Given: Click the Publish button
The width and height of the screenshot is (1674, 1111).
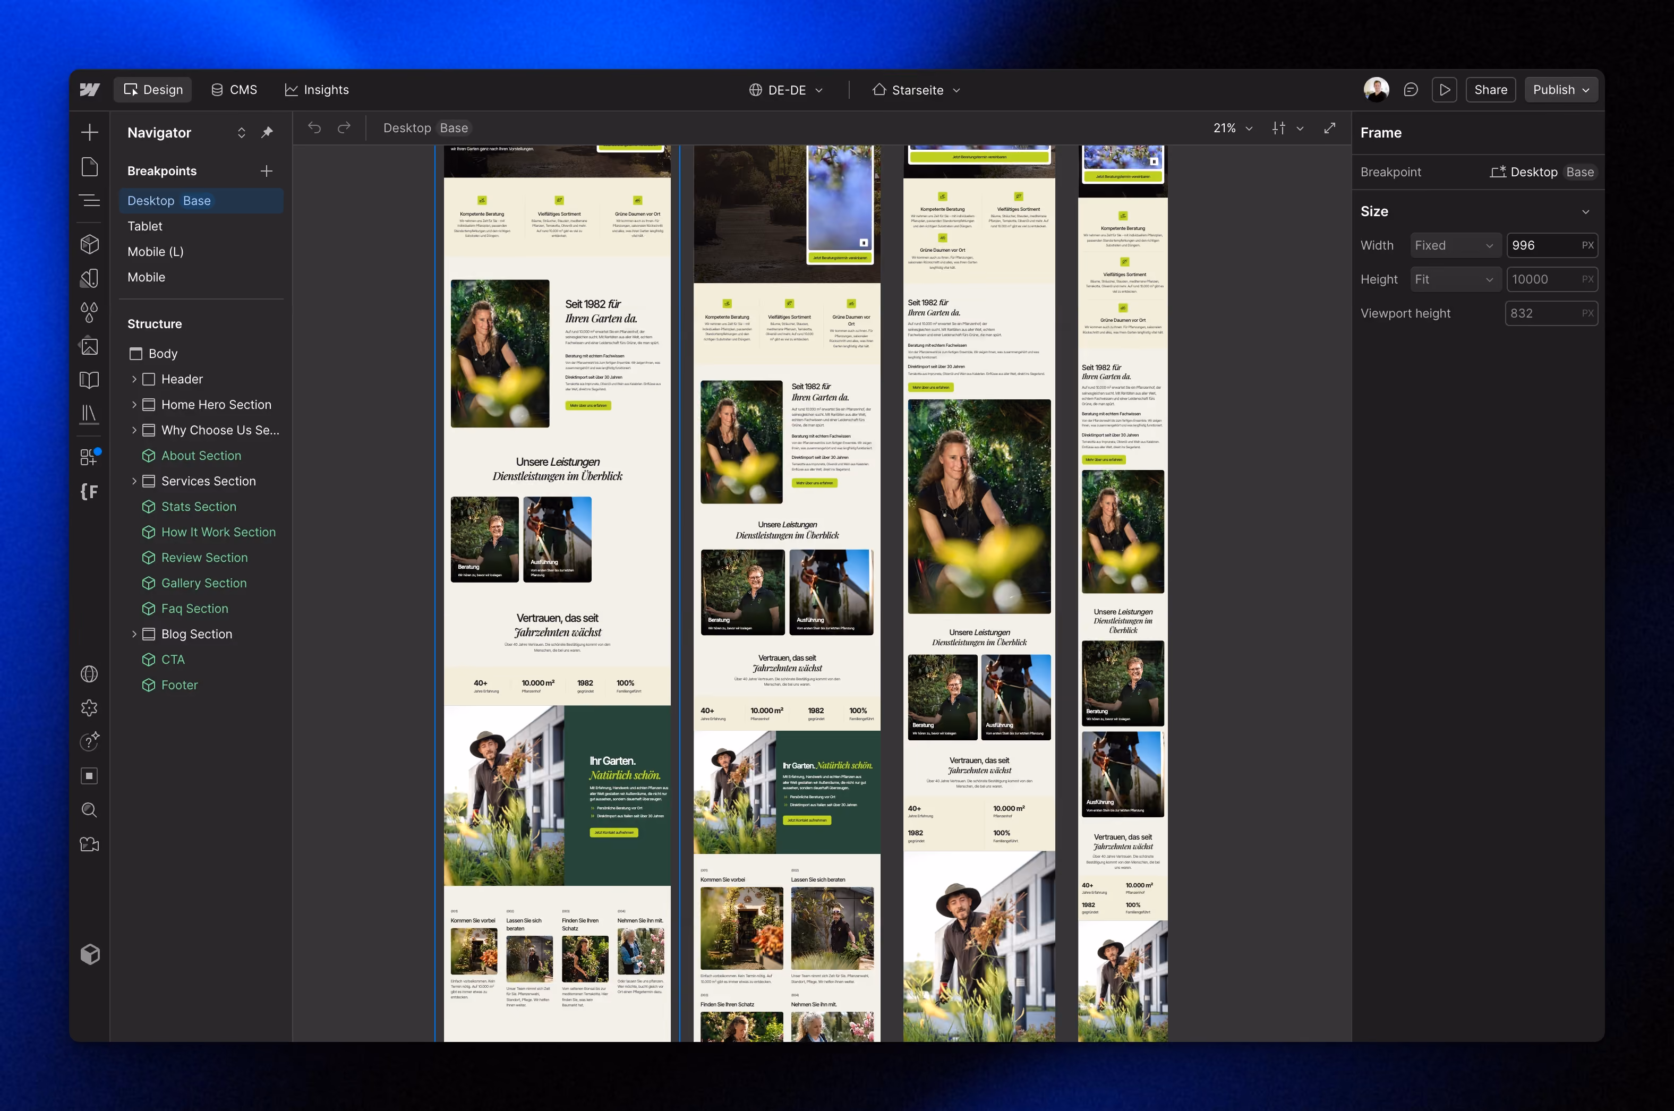Looking at the screenshot, I should tap(1561, 90).
